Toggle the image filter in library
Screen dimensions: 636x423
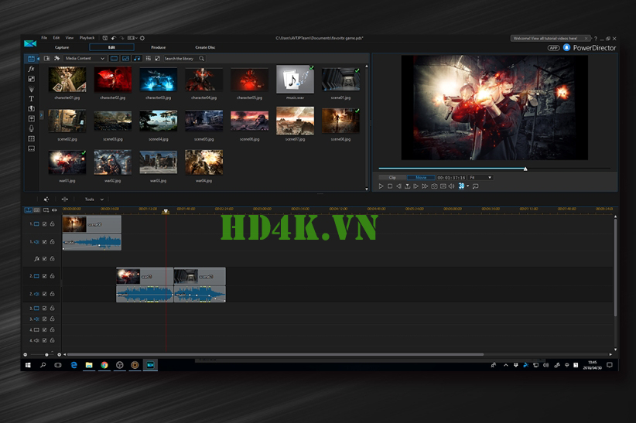pos(126,59)
